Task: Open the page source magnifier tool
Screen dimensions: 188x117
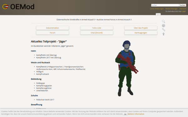Action: [x=164, y=21]
